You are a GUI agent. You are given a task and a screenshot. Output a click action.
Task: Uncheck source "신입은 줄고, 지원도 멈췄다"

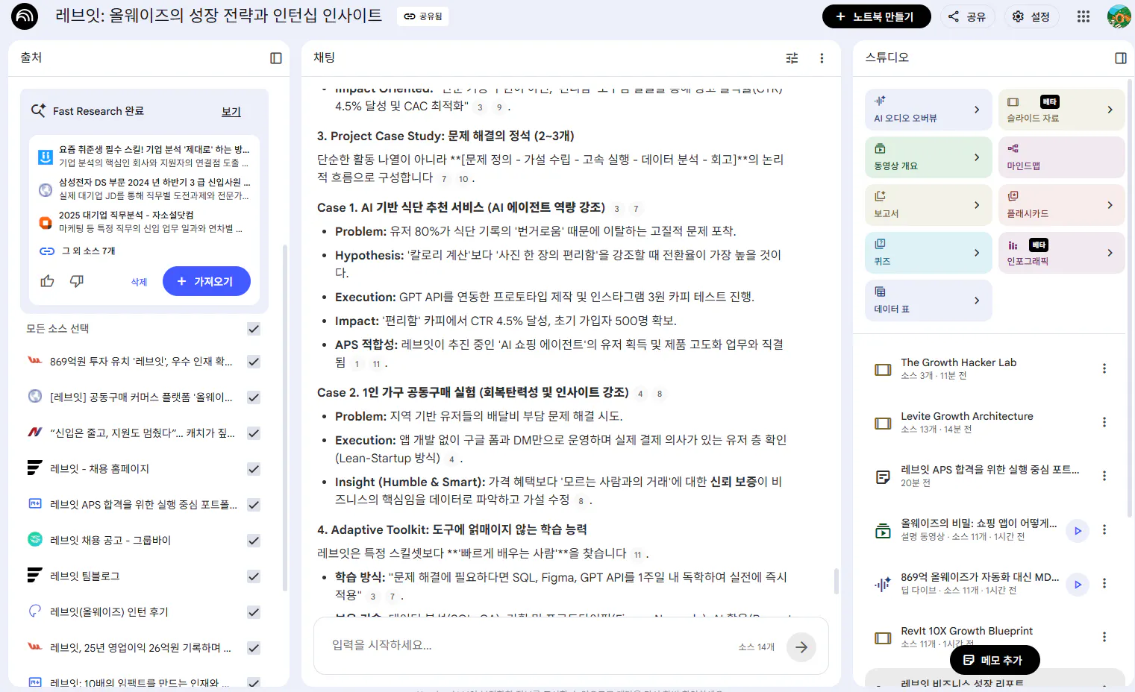tap(254, 433)
